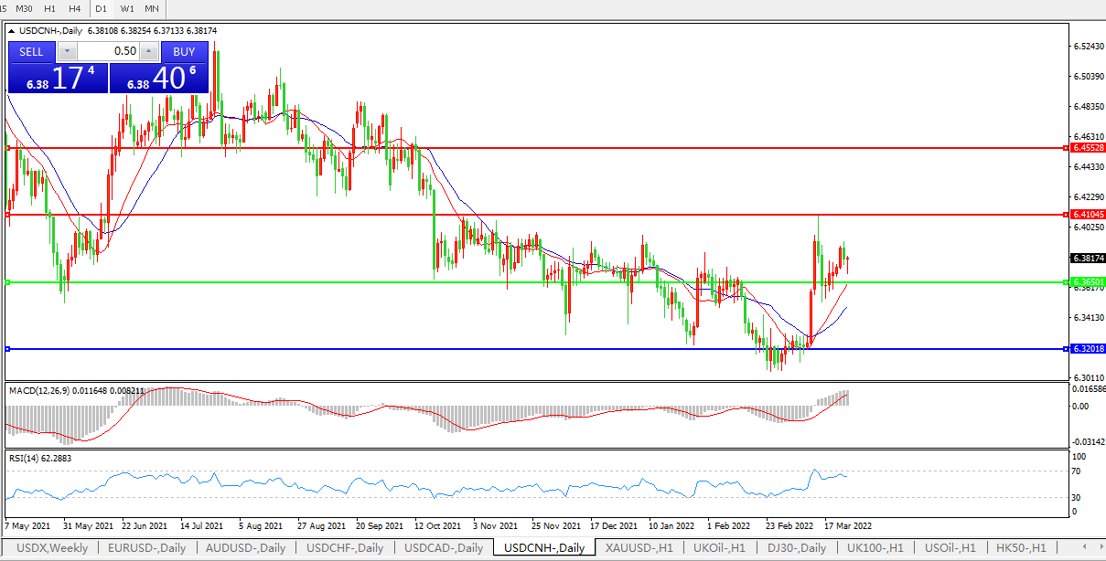Screen dimensions: 1106x561
Task: Switch to the EURUSD-,Daily tab
Action: point(146,548)
